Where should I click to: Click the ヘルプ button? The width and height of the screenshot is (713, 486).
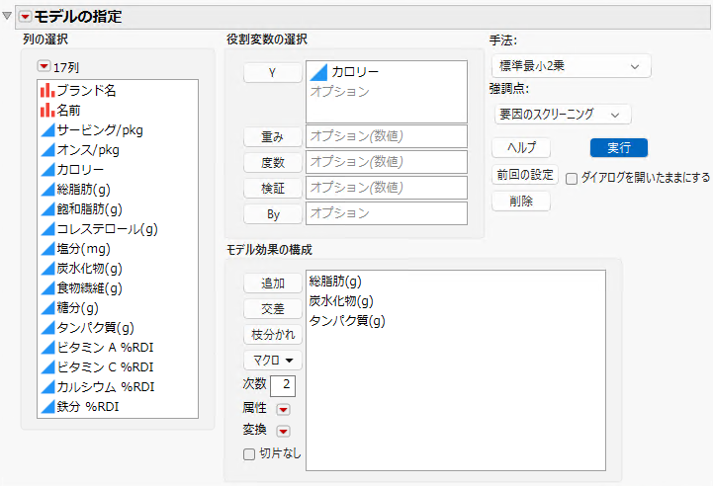521,147
